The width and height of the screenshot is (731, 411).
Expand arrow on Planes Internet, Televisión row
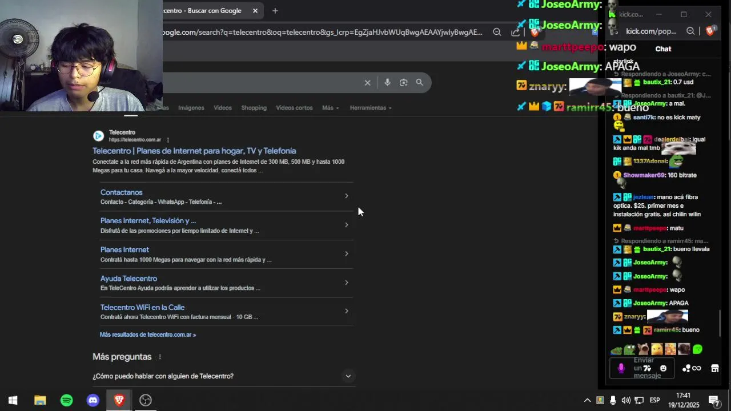tap(346, 225)
